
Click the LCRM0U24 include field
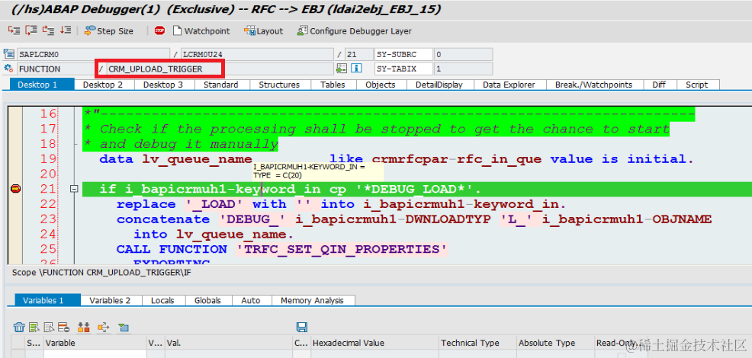point(256,54)
